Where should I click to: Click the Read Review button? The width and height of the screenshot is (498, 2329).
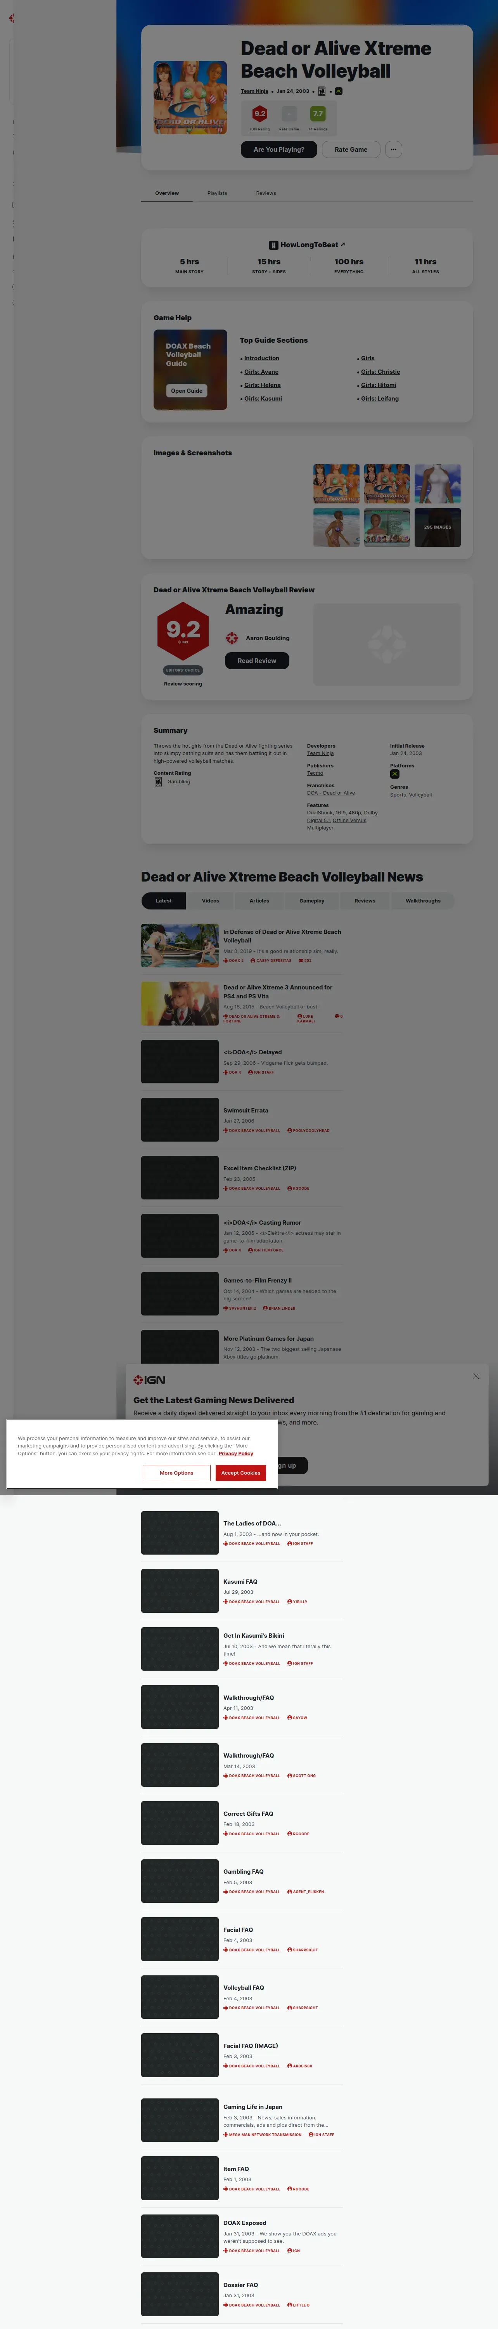click(257, 661)
